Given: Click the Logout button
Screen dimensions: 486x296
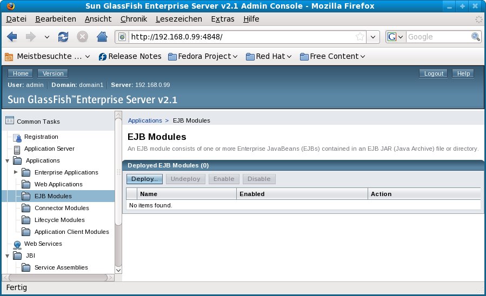Looking at the screenshot, I should click(x=434, y=73).
